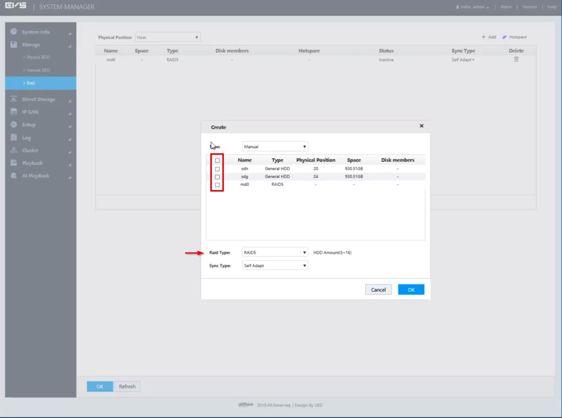Image resolution: width=562 pixels, height=418 pixels.
Task: Click the Log sidebar icon
Action: (14, 137)
